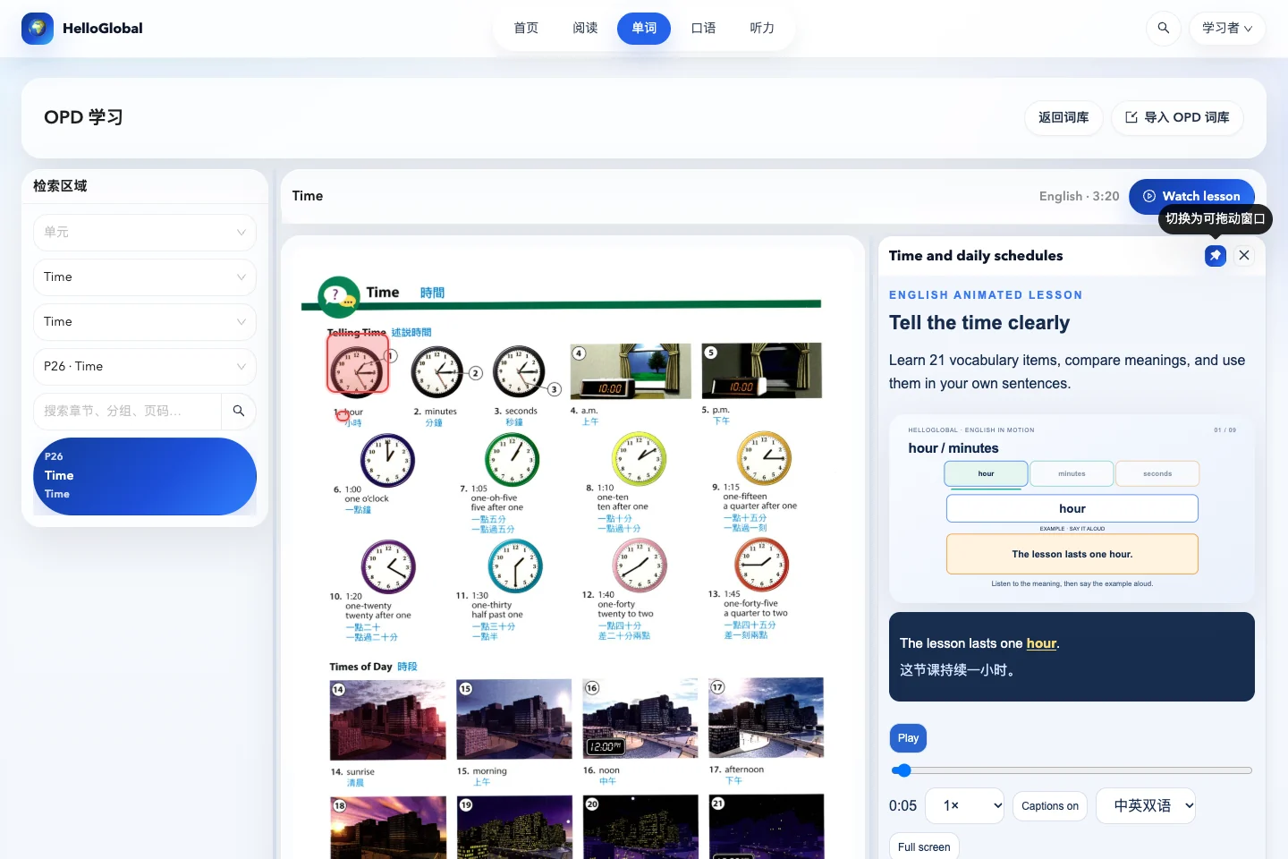Switch to the 口语 tab
This screenshot has width=1288, height=859.
coord(703,29)
